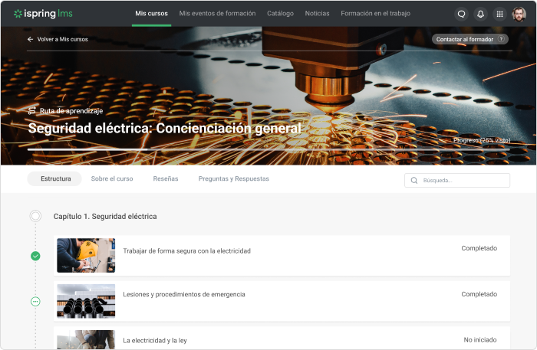Click the magnifier icon in search box

pyautogui.click(x=414, y=181)
